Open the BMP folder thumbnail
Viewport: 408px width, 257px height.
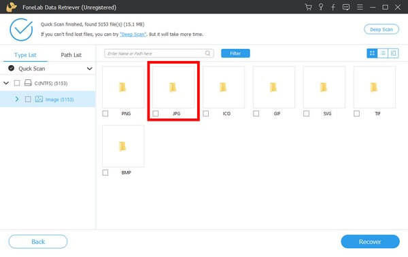tap(123, 146)
